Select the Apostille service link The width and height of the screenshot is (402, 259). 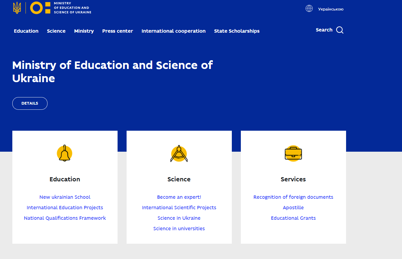[x=293, y=207]
